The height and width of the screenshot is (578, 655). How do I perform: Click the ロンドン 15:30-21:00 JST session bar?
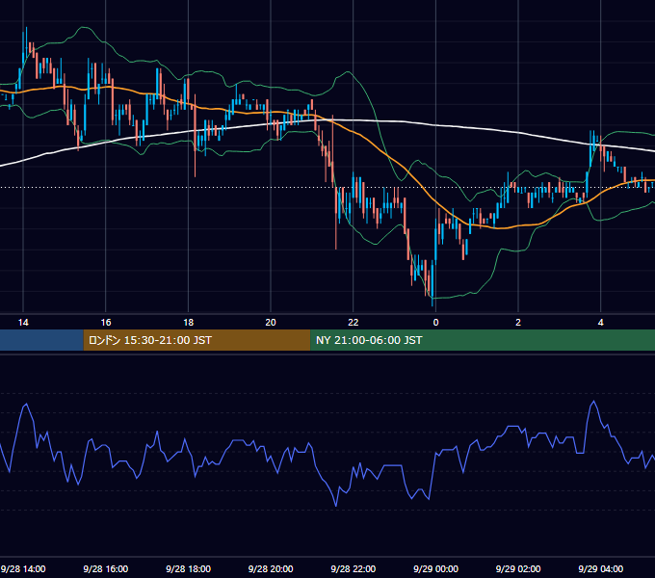coord(196,340)
